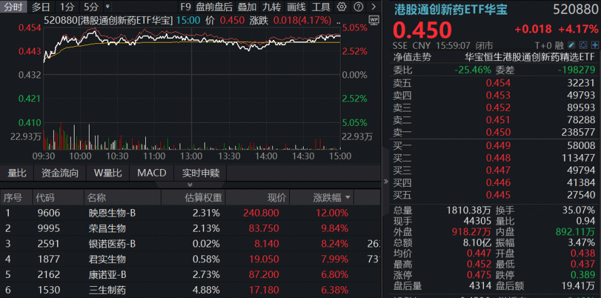The width and height of the screenshot is (601, 298).
Task: Open the help question mark icon
Action: 358,6
